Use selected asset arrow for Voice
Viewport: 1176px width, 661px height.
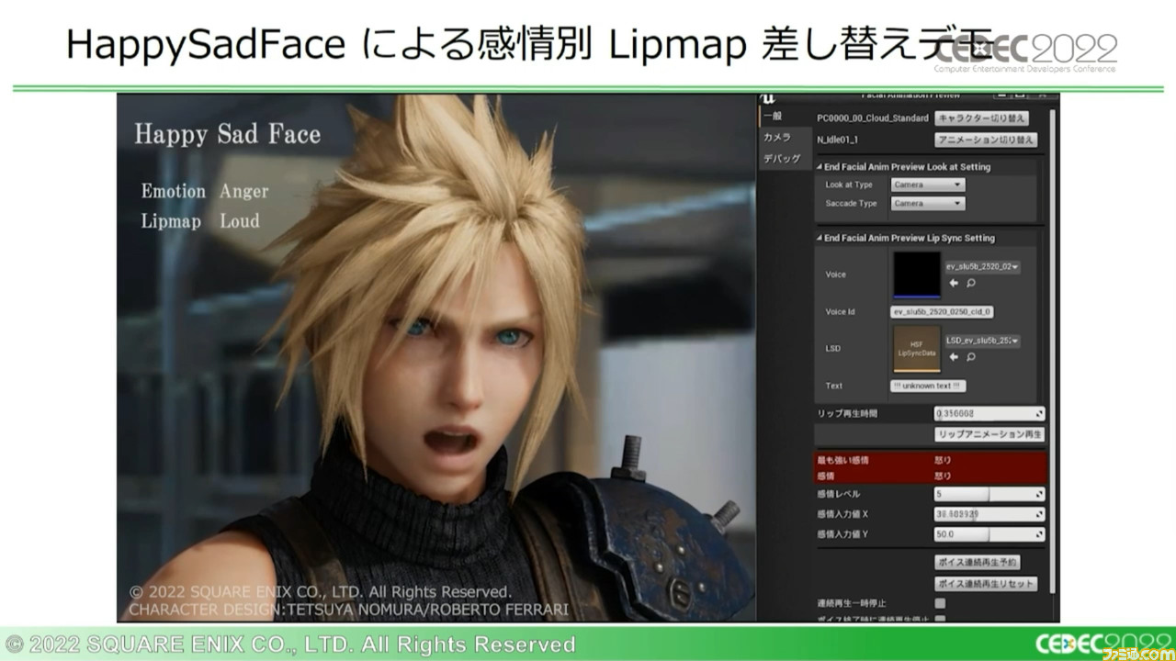click(x=954, y=283)
